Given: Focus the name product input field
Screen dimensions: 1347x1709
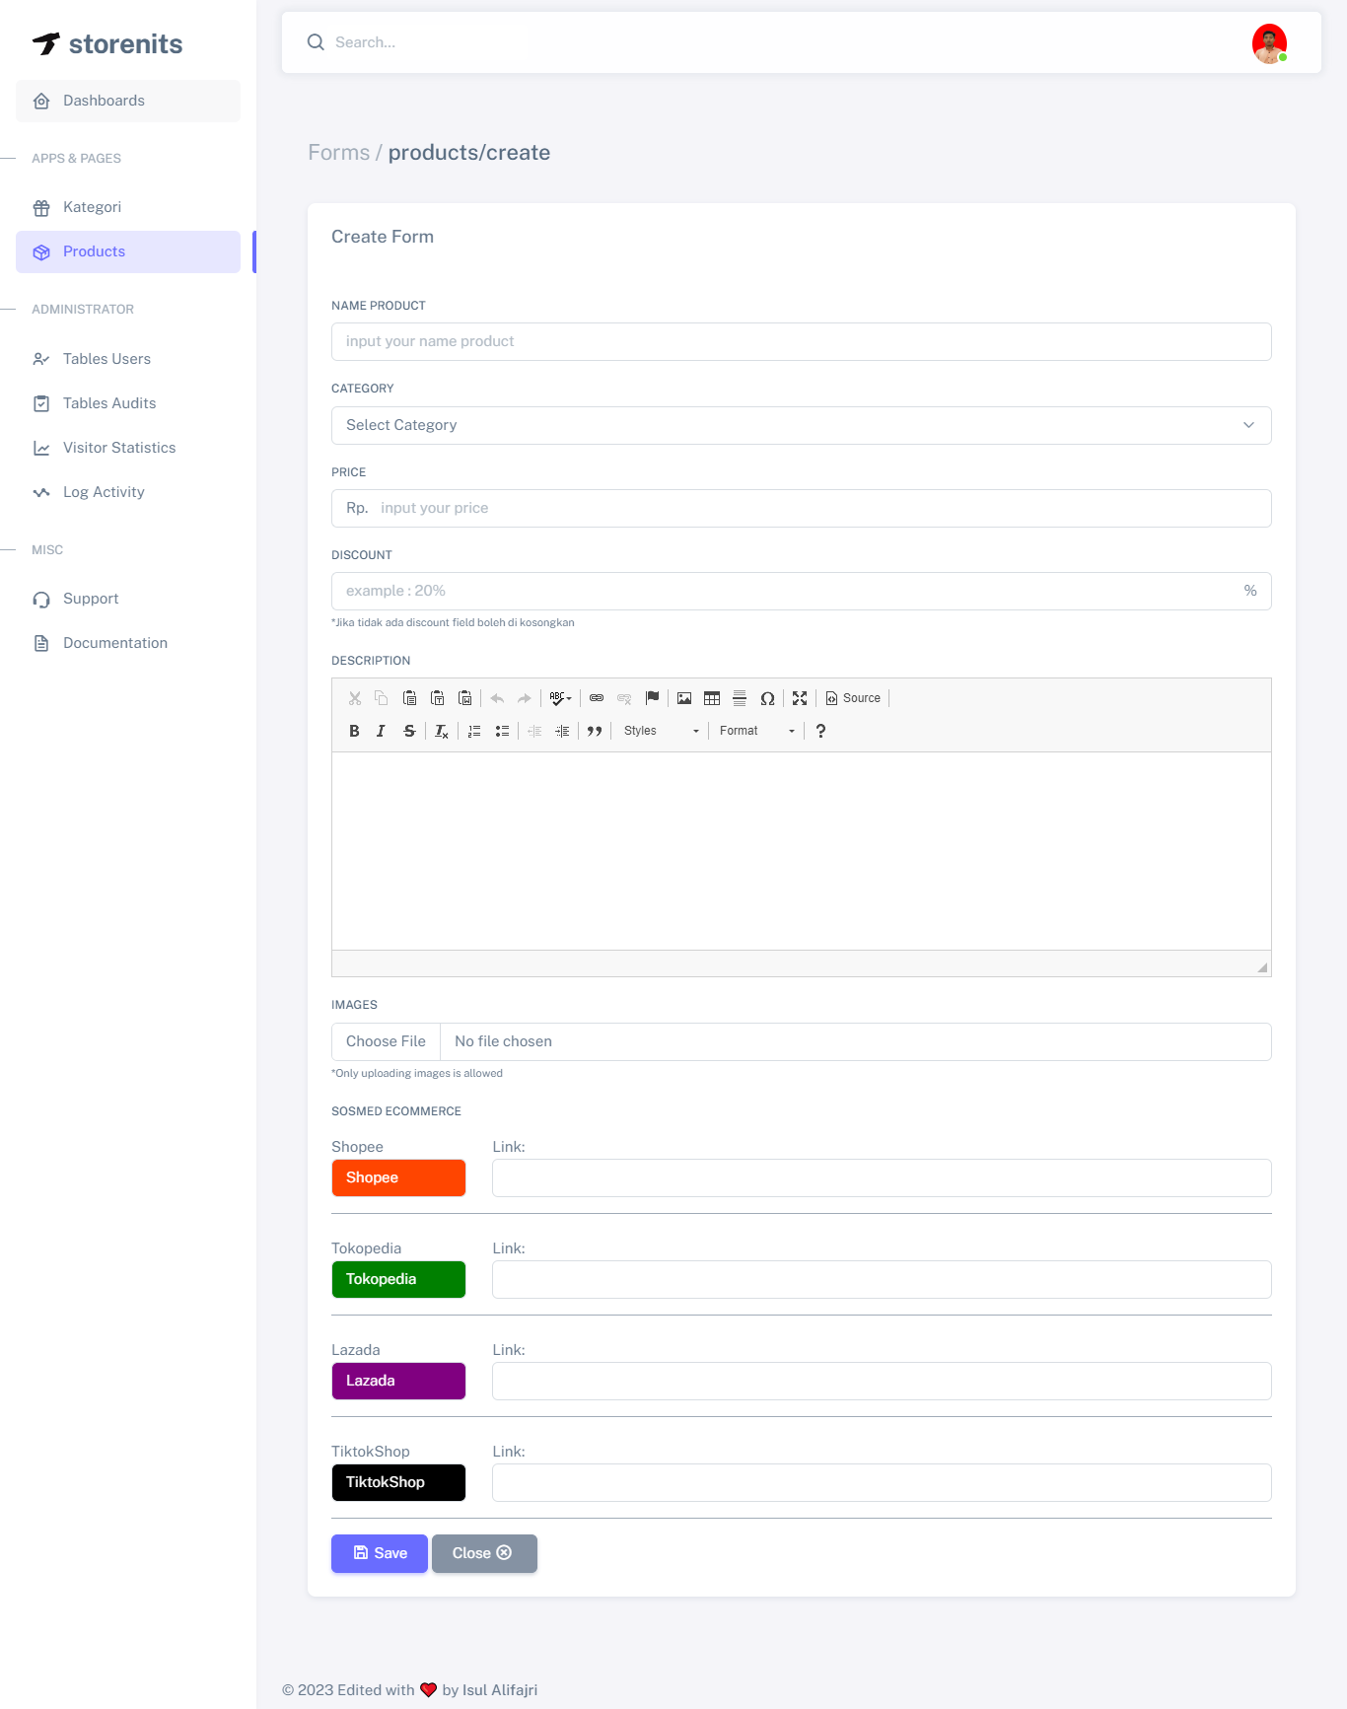Looking at the screenshot, I should tap(801, 341).
